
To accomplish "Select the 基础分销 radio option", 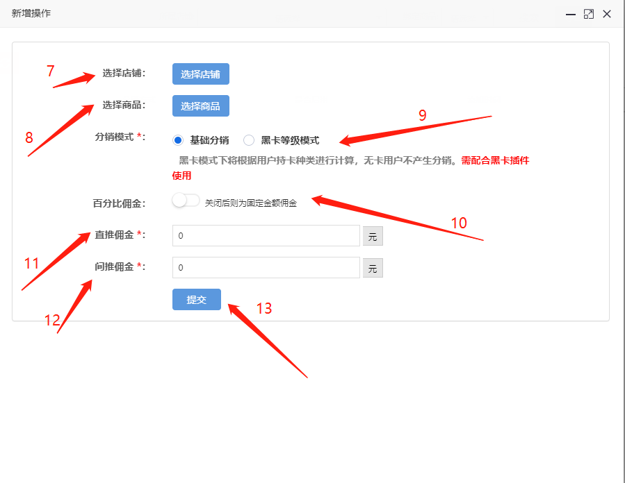I will (178, 140).
